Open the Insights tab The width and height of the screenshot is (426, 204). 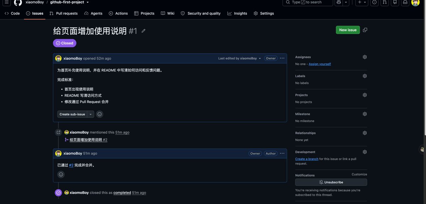(237, 13)
